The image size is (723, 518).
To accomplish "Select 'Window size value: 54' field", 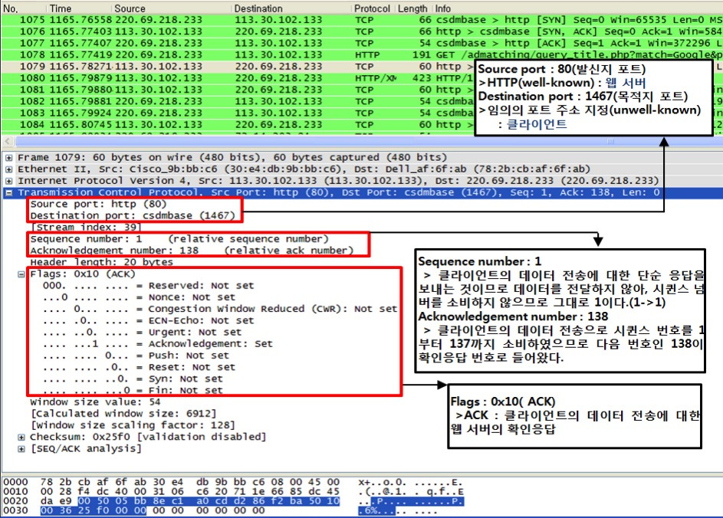I will tap(95, 402).
